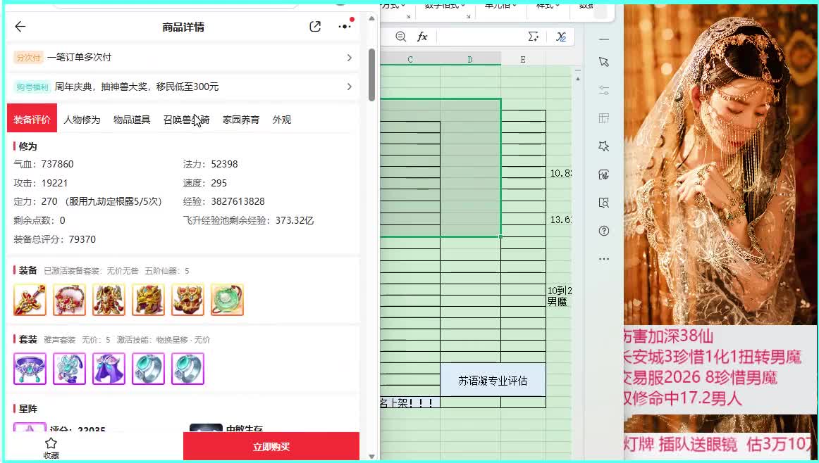Screen dimensions: 819x463
Task: Open the share icon in header
Action: [x=315, y=27]
